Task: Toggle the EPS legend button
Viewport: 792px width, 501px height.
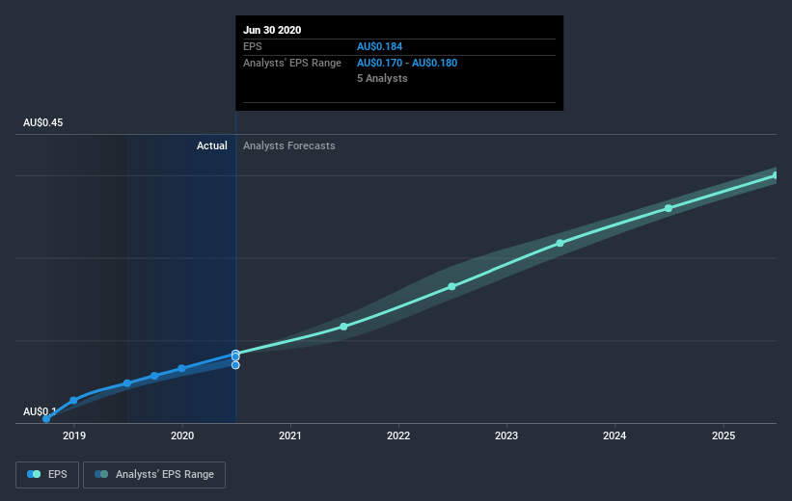Action: [47, 475]
